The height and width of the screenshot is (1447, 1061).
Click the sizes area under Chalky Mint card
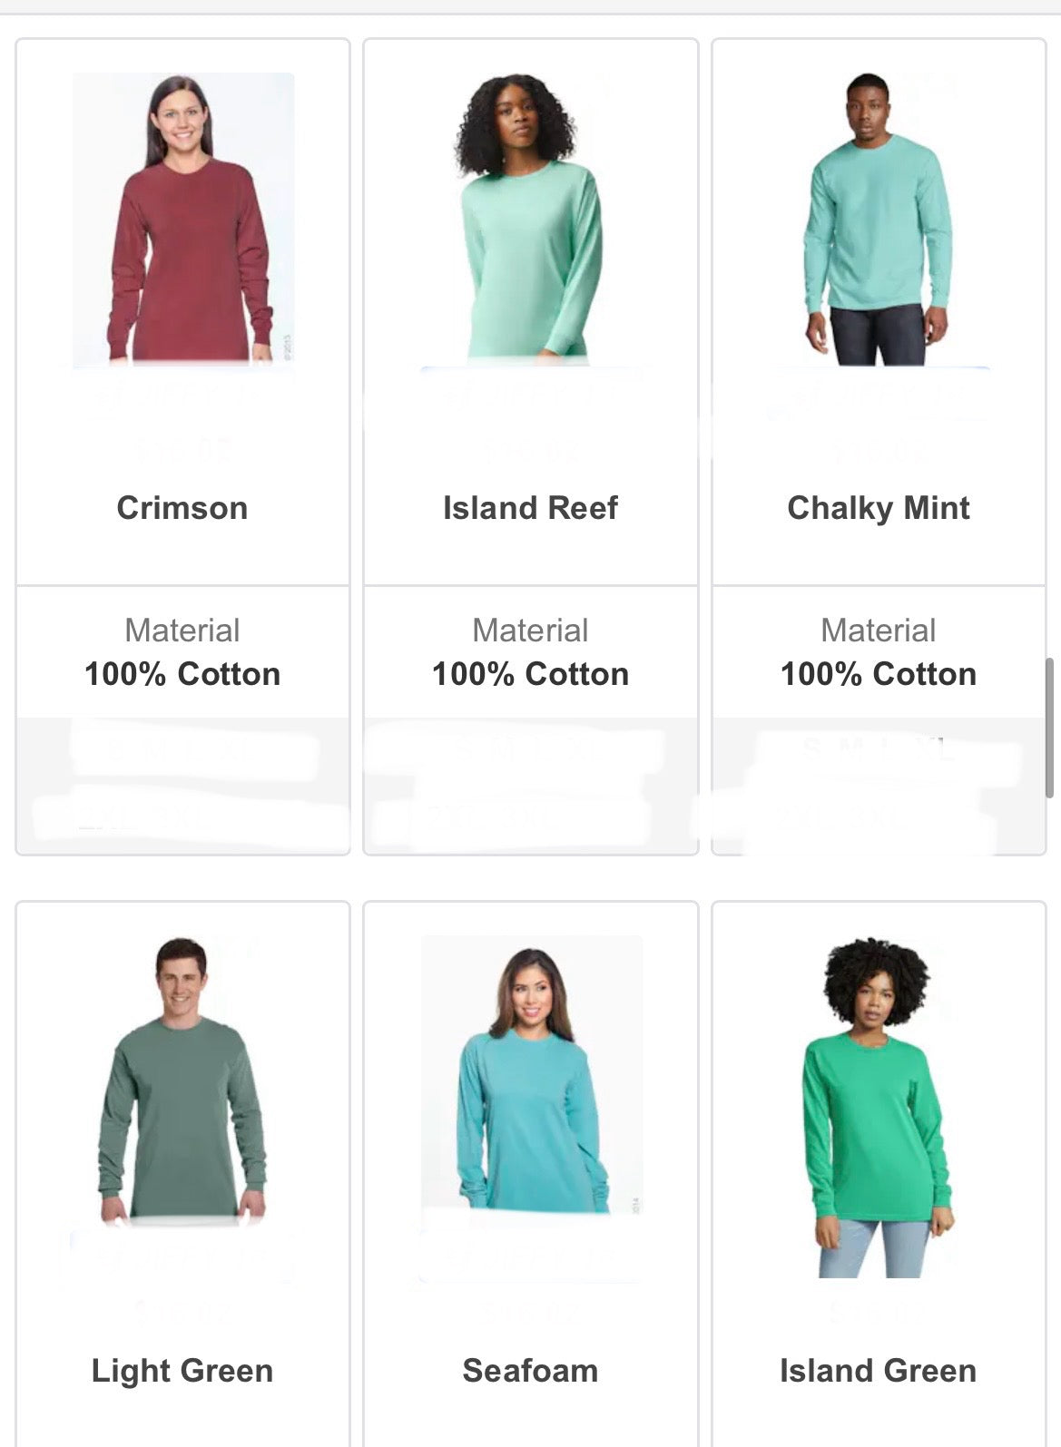tap(879, 785)
